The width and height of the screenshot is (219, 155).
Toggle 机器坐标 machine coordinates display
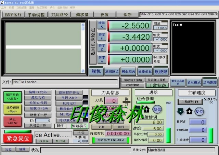145,72
